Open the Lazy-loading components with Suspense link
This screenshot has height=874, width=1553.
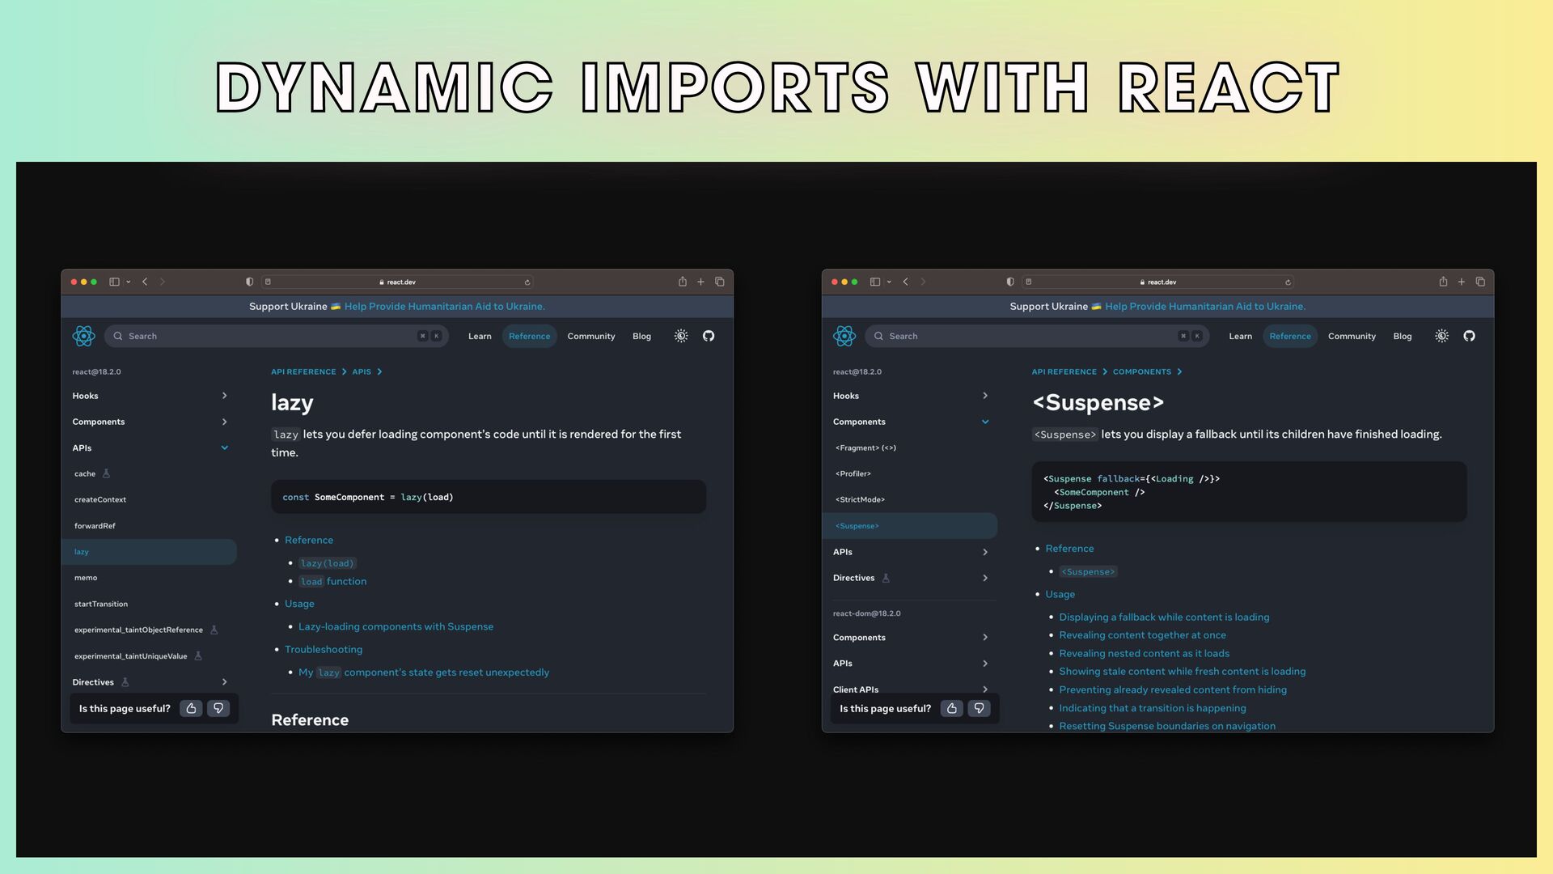[x=396, y=626]
